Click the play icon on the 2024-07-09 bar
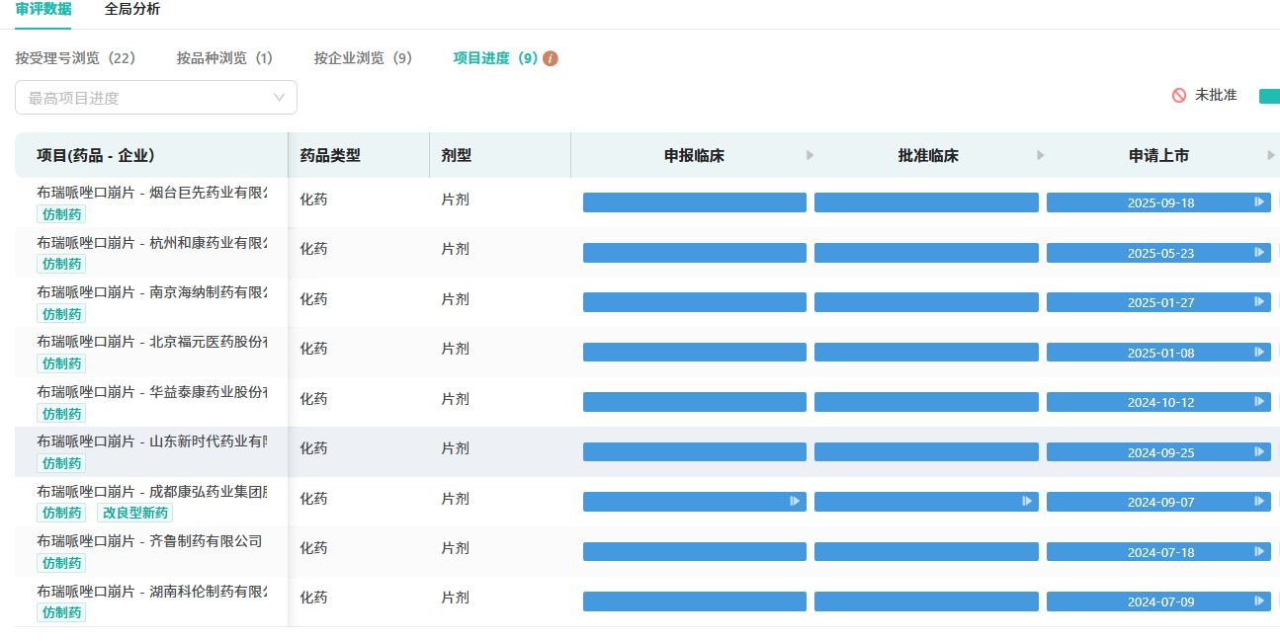Viewport: 1280px width, 641px height. point(1259,601)
